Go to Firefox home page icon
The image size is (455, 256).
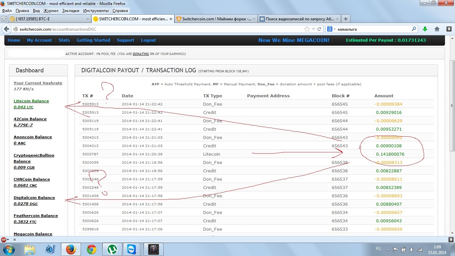[x=437, y=29]
